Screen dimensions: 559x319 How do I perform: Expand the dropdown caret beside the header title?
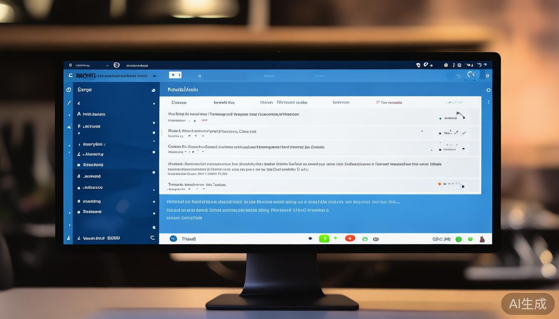[154, 76]
